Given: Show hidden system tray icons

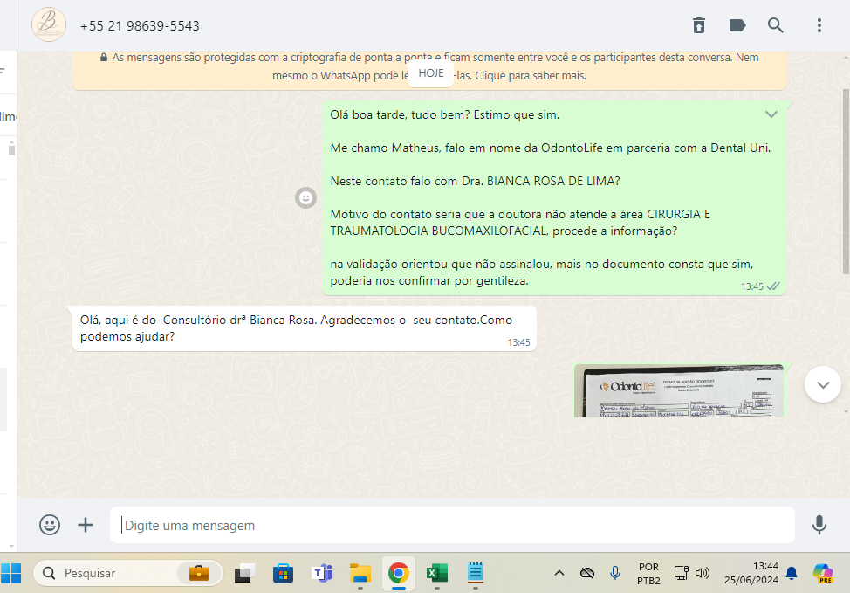Looking at the screenshot, I should [559, 573].
